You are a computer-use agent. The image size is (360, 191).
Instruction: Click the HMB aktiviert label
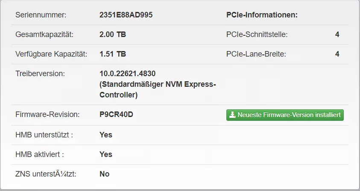click(39, 154)
